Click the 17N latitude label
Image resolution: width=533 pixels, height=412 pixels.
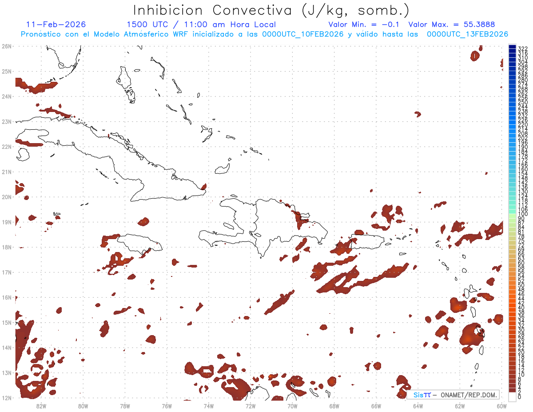pyautogui.click(x=7, y=272)
